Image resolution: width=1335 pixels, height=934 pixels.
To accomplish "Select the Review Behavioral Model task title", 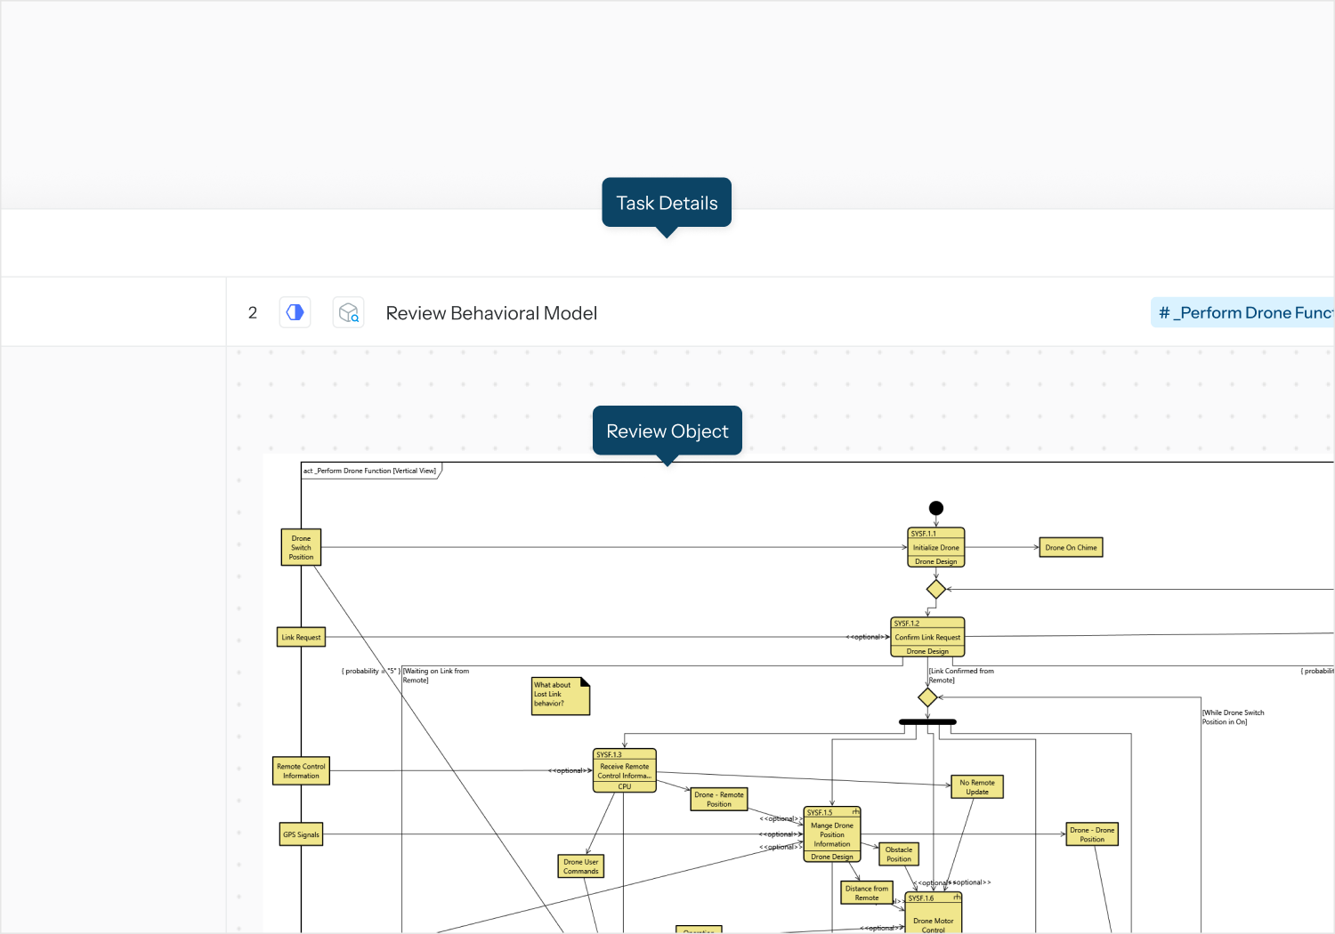I will pyautogui.click(x=491, y=314).
